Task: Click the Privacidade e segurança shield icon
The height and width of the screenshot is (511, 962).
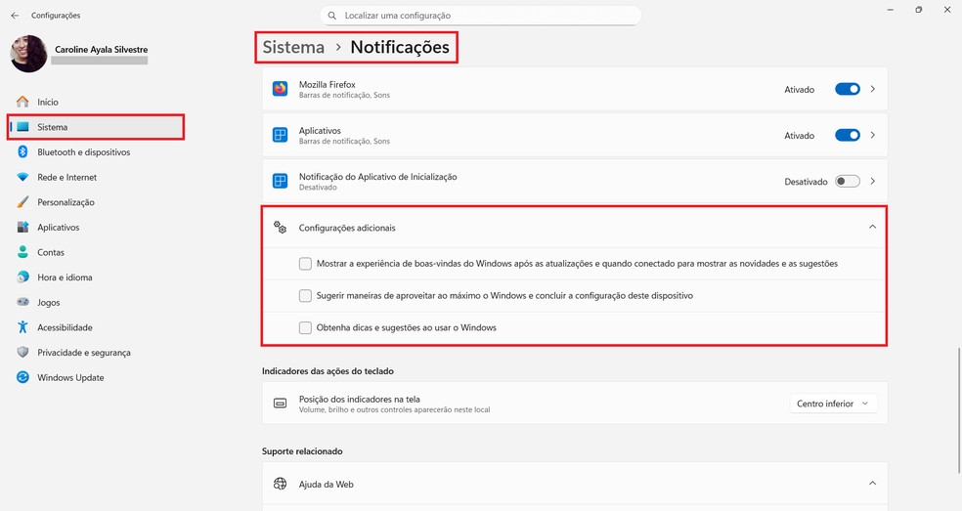Action: point(22,352)
